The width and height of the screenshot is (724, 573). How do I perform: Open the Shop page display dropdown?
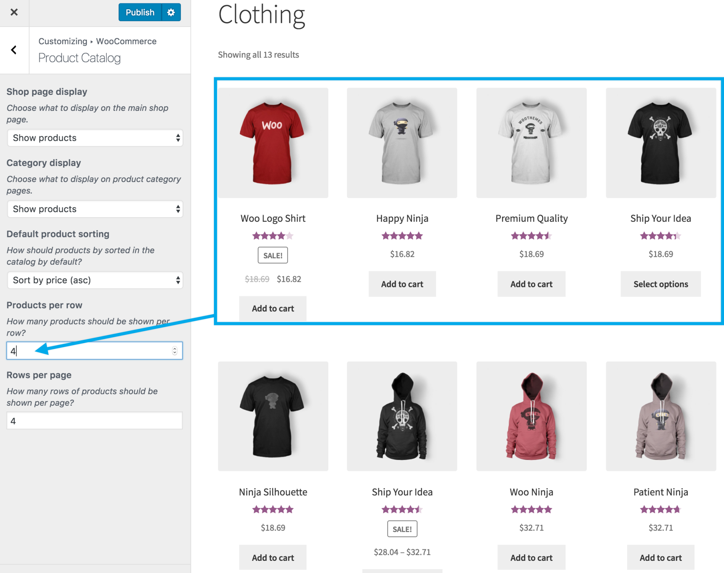tap(95, 138)
